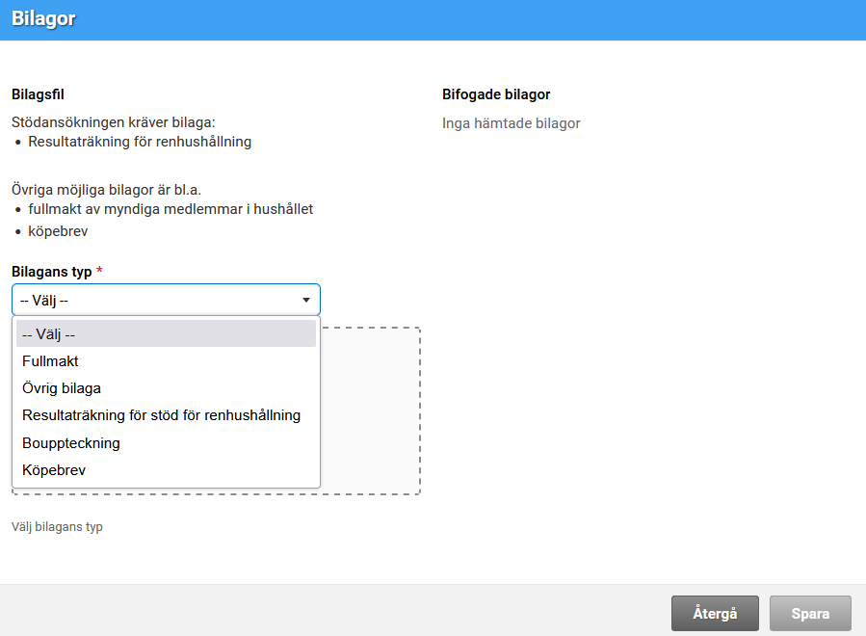Select Fullmakt from the dropdown list
This screenshot has height=636, width=866.
pyautogui.click(x=50, y=361)
